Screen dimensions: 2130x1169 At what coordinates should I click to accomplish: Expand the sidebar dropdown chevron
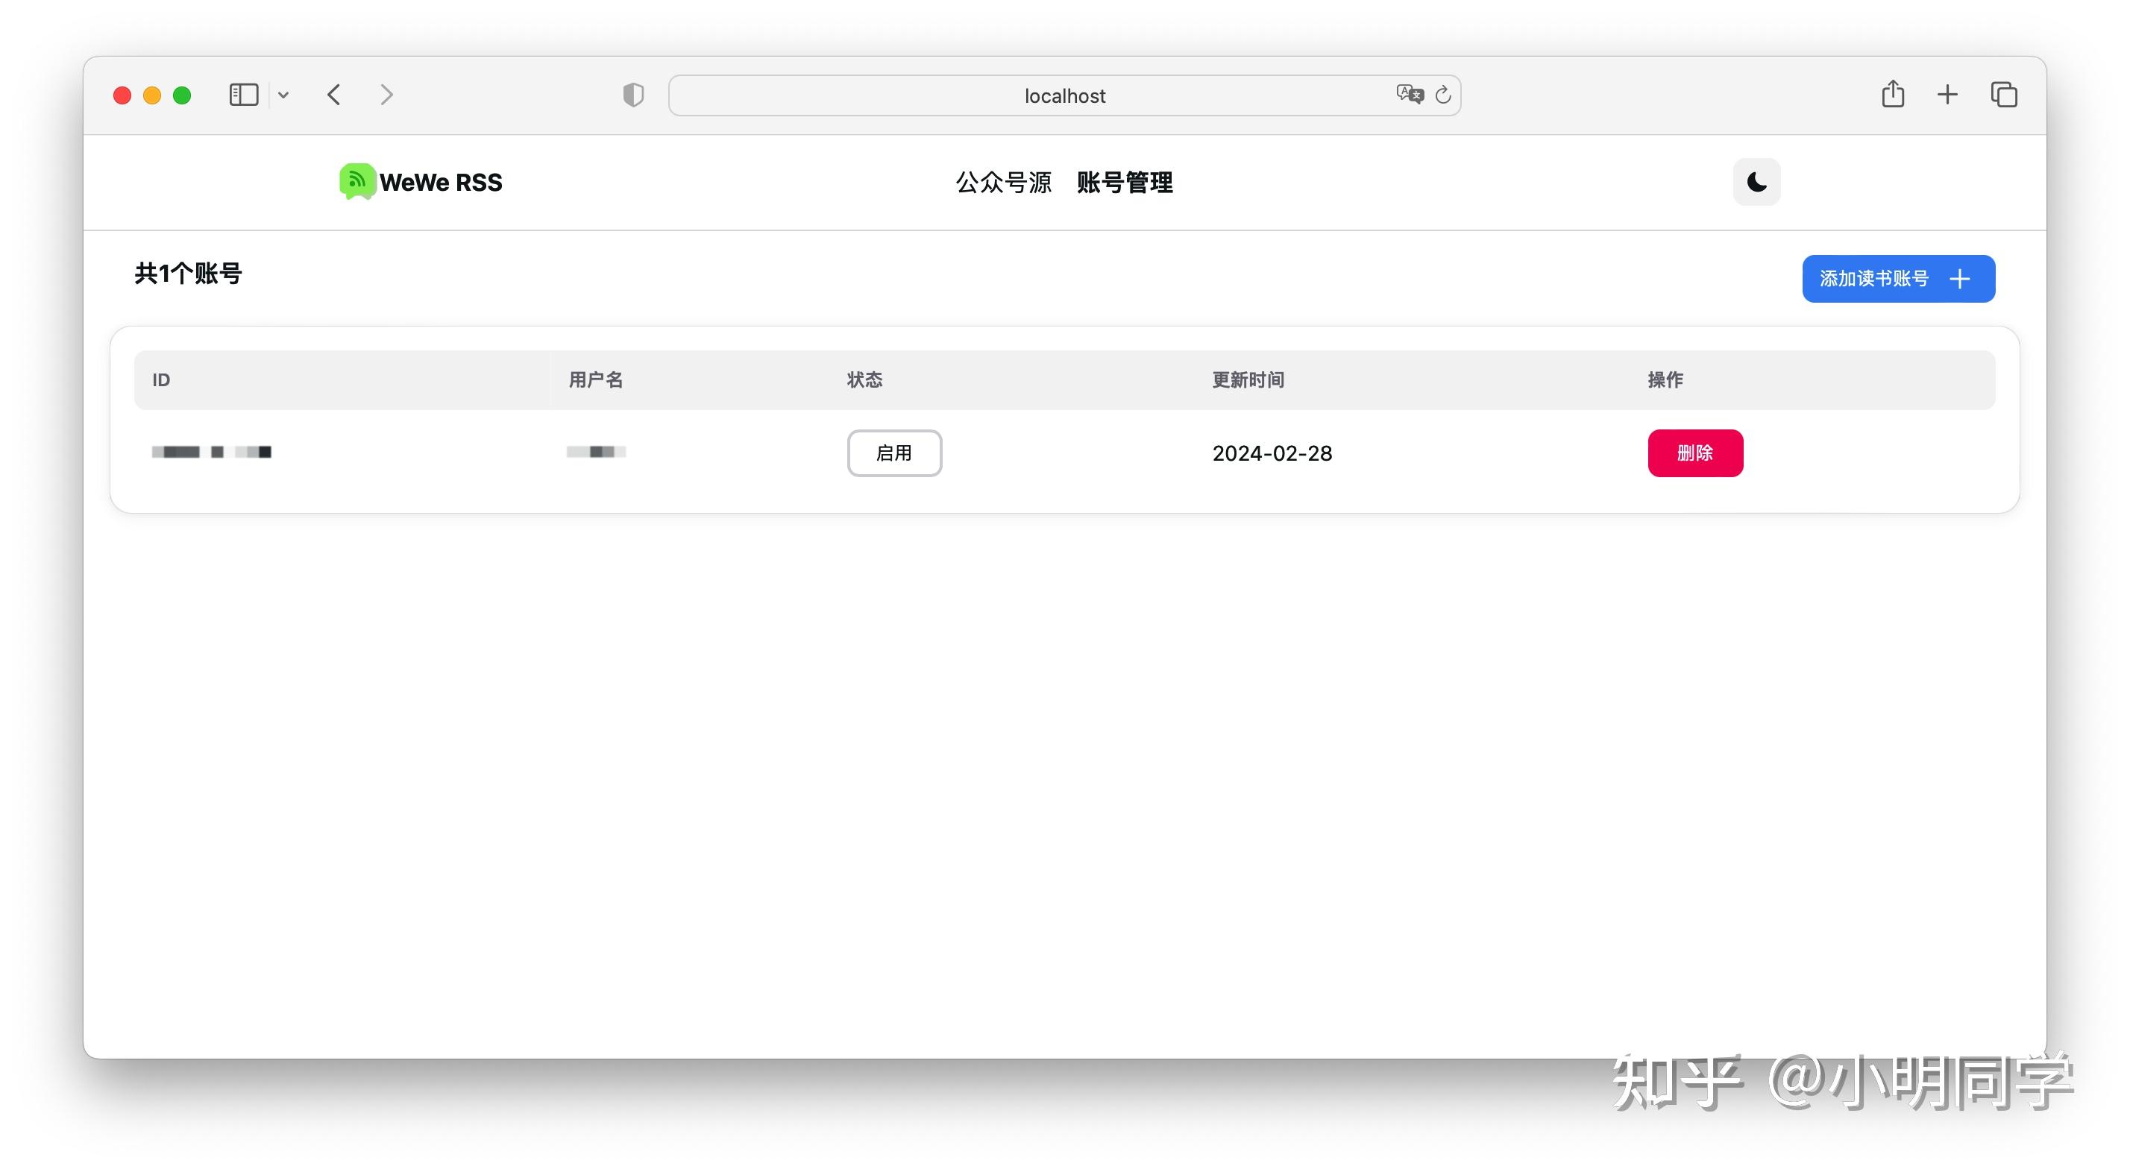(283, 95)
